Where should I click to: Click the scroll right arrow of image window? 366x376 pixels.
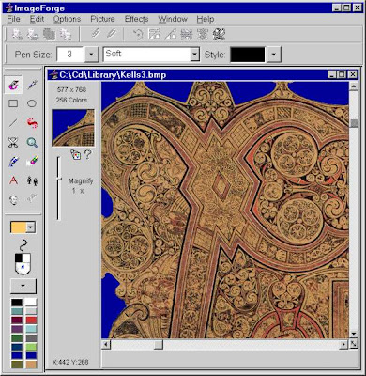tap(343, 344)
